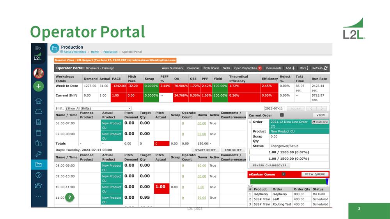This screenshot has height=219, width=390.
Task: Open the gauge dashboard icon in sidebar
Action: pos(38,175)
